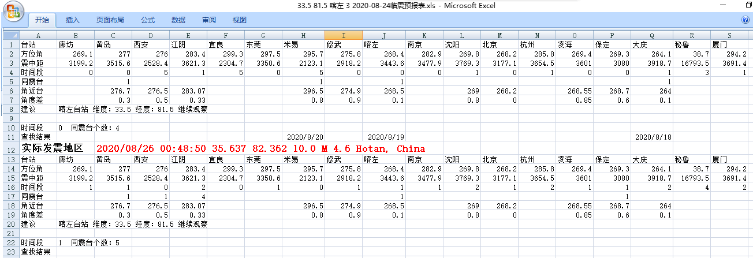This screenshot has width=753, height=258.
Task: Click the red earthquake text in row 12
Action: (x=260, y=148)
